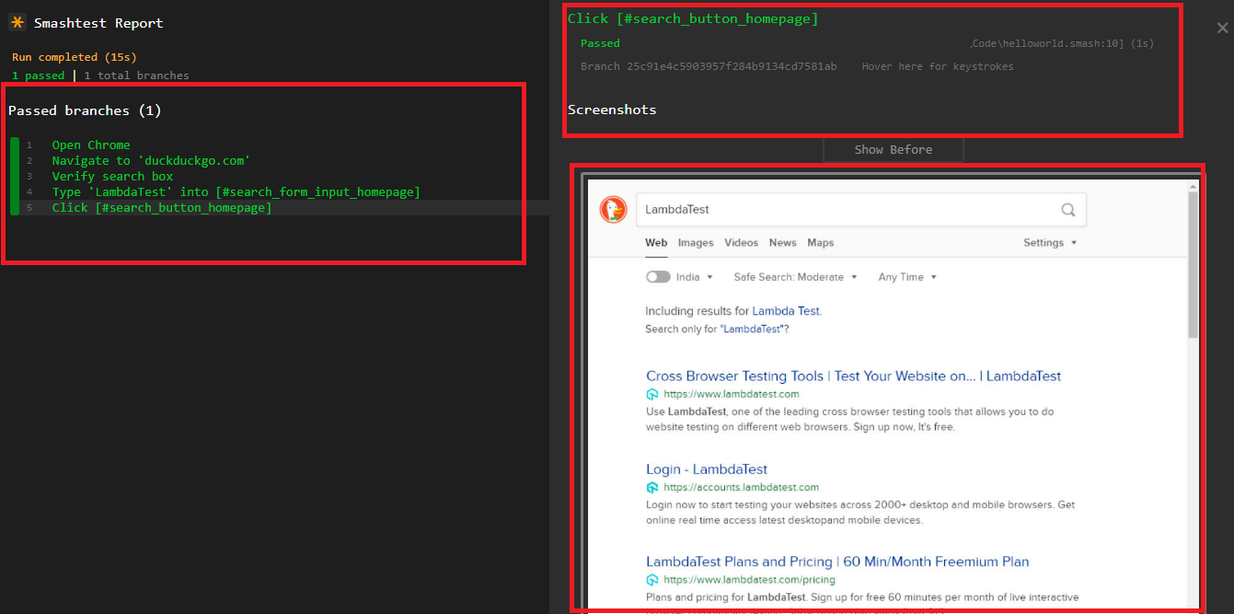Click the Show Before button

[894, 150]
